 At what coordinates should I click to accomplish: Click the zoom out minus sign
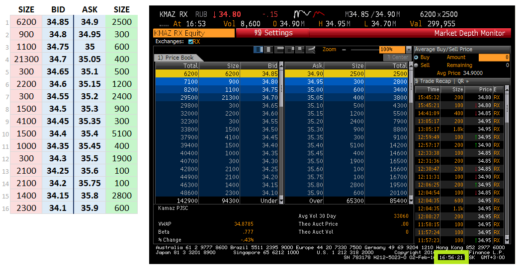pyautogui.click(x=344, y=50)
